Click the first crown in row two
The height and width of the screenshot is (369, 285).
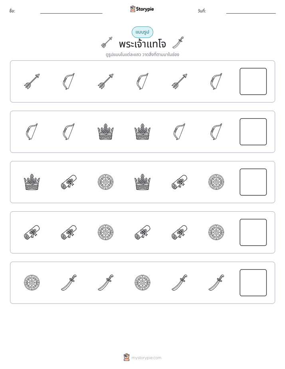(106, 132)
